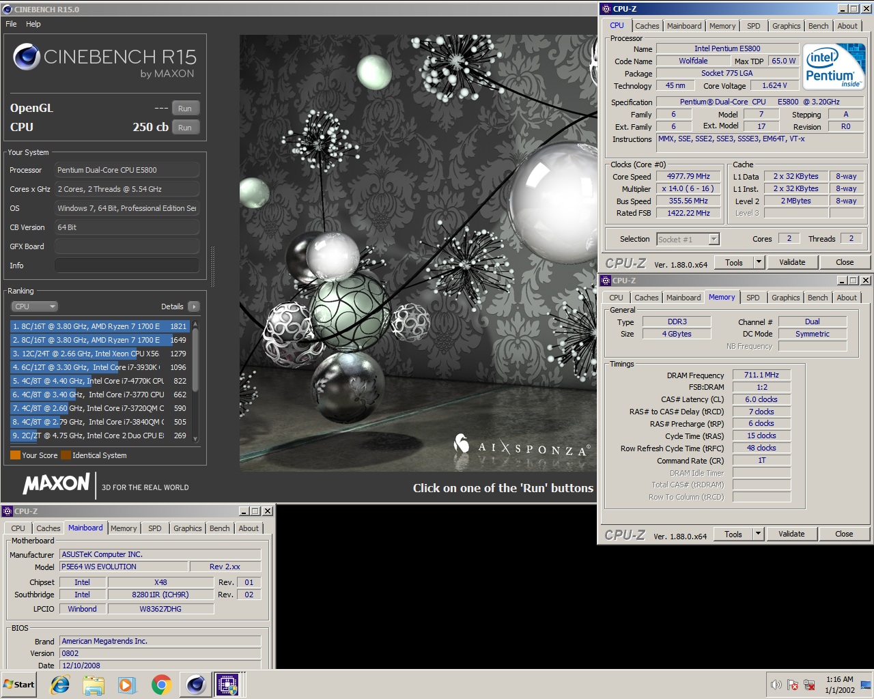
Task: Click Validate in the CPU tab window
Action: (792, 262)
